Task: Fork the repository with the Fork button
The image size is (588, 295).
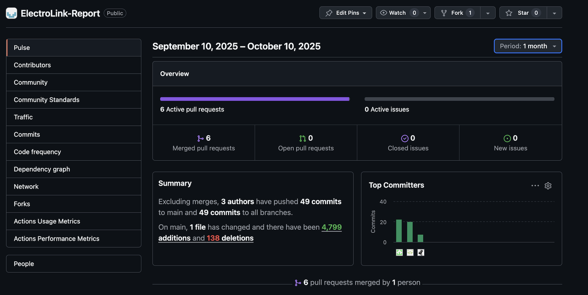Action: 458,13
